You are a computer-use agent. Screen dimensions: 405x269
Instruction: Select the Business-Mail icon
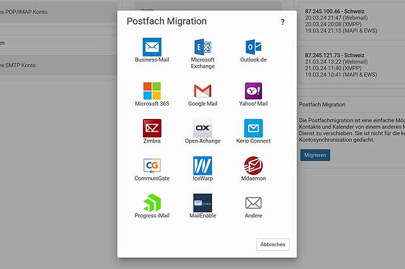coord(152,47)
